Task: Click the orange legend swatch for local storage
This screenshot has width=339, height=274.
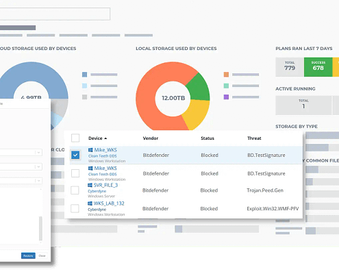Action: point(226,75)
